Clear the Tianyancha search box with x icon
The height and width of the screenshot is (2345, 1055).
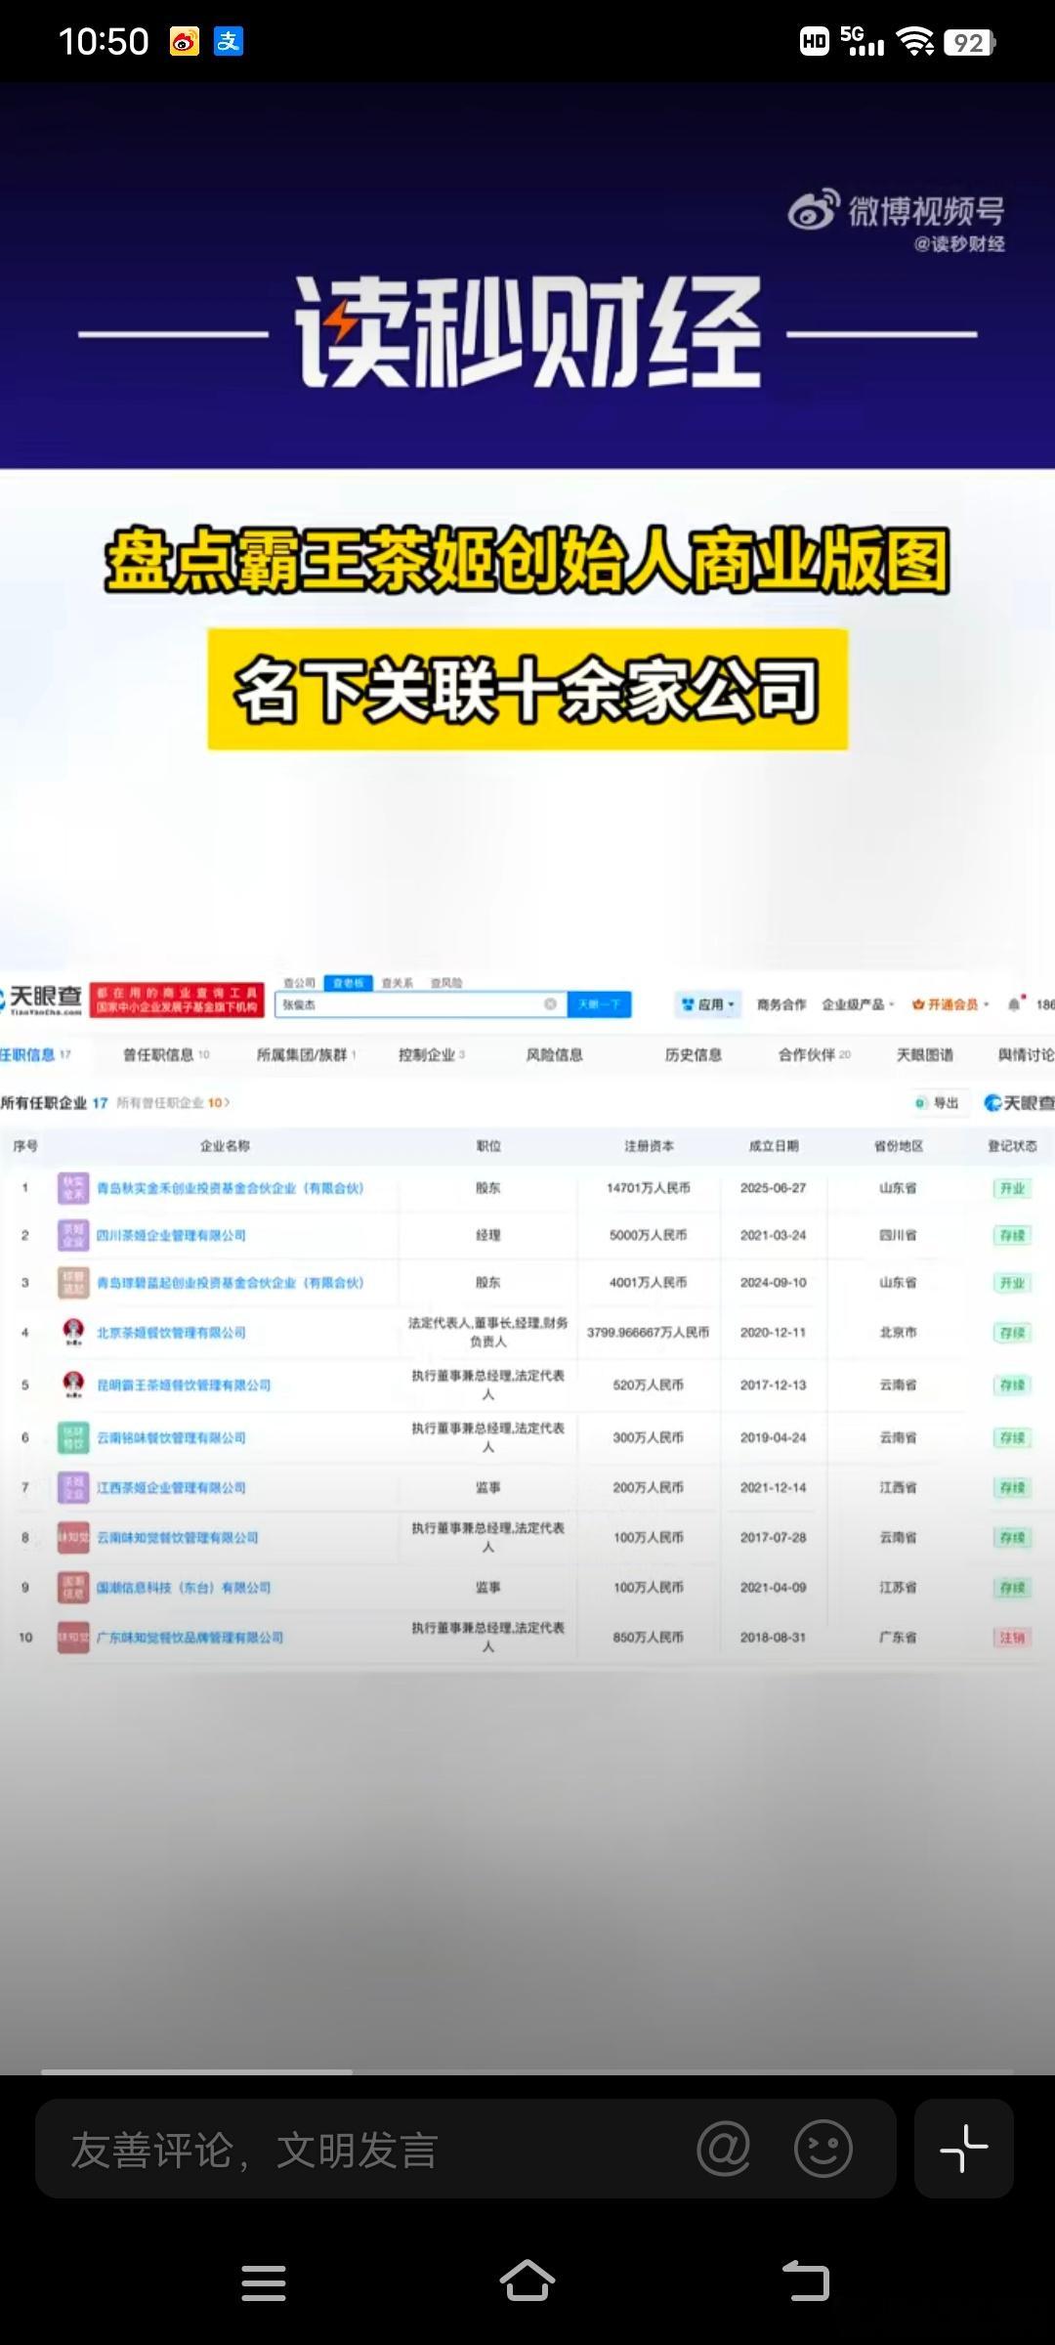click(550, 1003)
